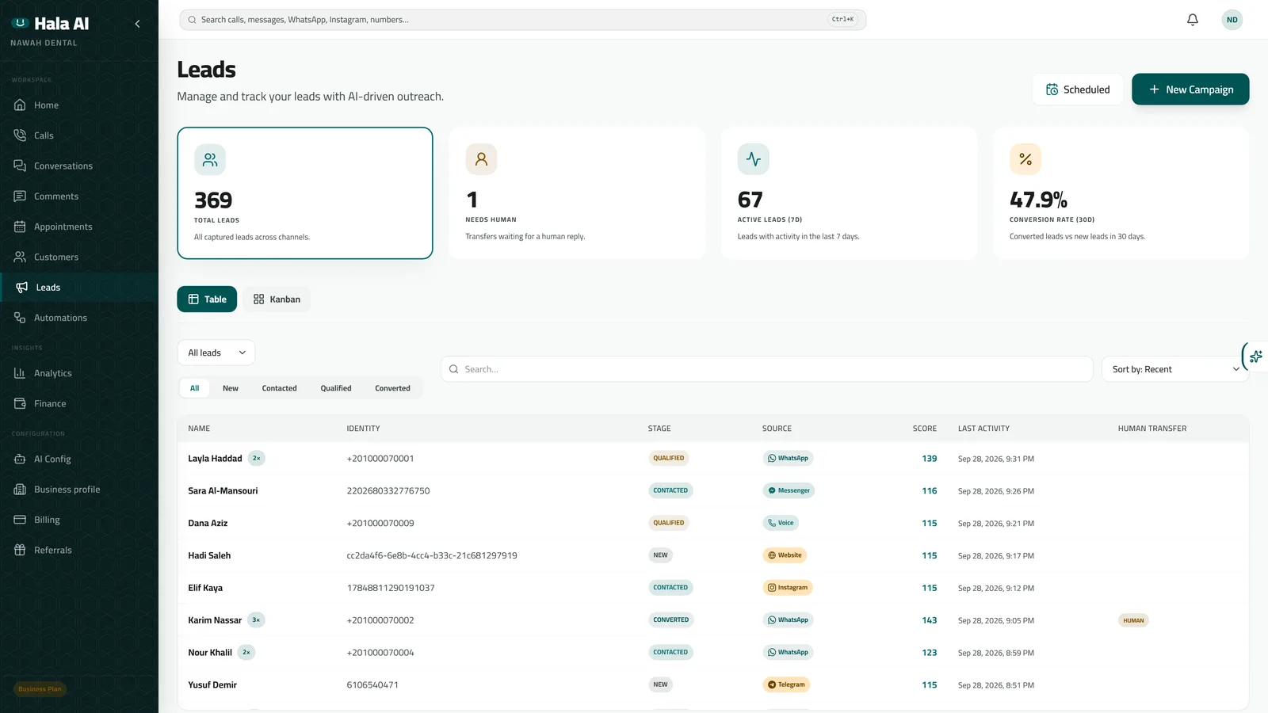Image resolution: width=1268 pixels, height=713 pixels.
Task: Filter leads by New stage
Action: (231, 388)
